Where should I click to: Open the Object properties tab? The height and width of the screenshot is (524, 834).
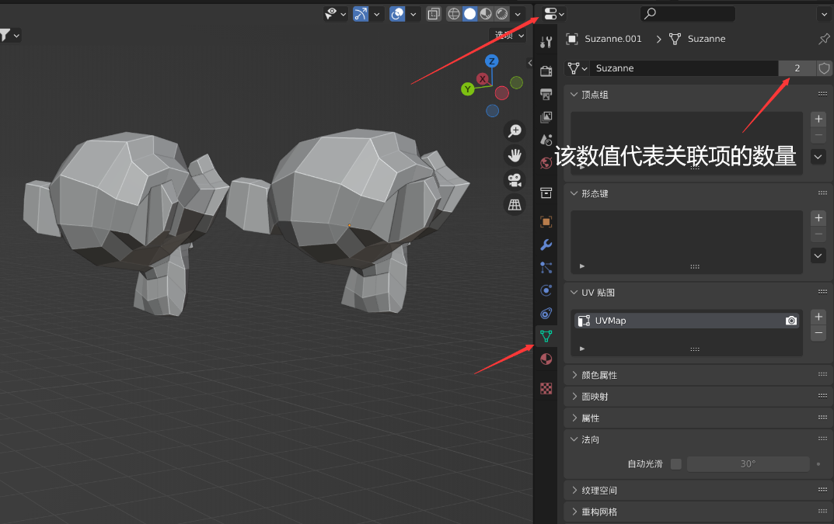tap(546, 221)
